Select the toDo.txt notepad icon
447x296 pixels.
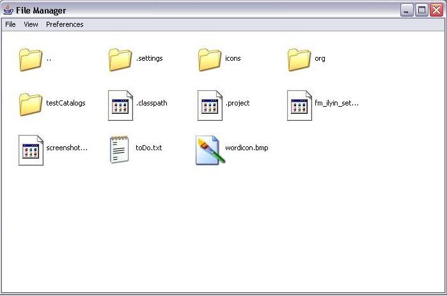click(120, 150)
